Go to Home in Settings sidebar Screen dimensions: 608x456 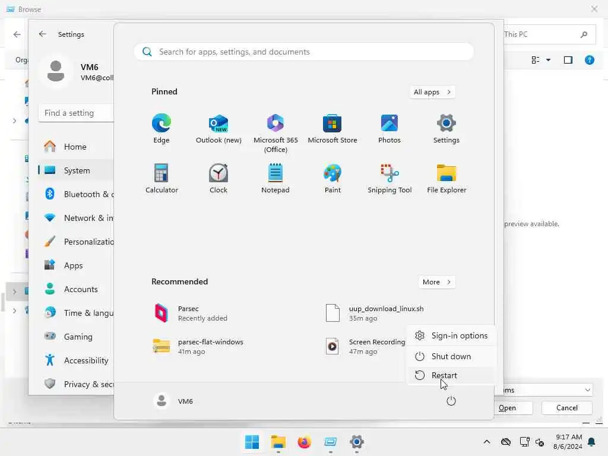coord(76,147)
